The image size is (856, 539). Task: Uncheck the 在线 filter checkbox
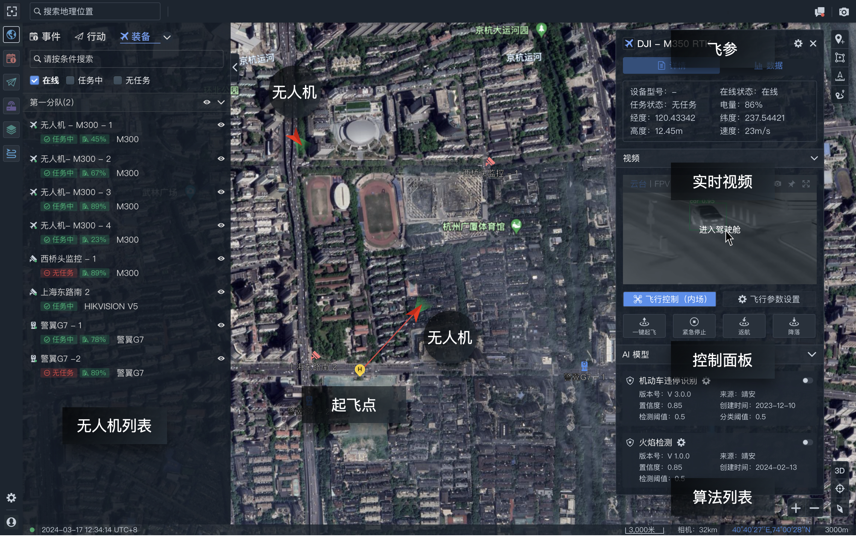34,80
